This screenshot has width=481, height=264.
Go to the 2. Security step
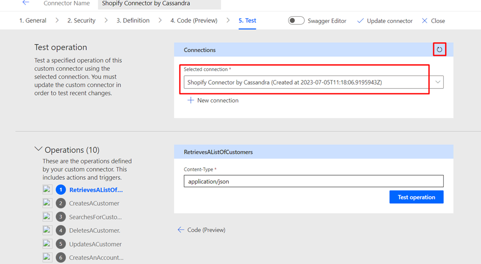[x=81, y=20]
